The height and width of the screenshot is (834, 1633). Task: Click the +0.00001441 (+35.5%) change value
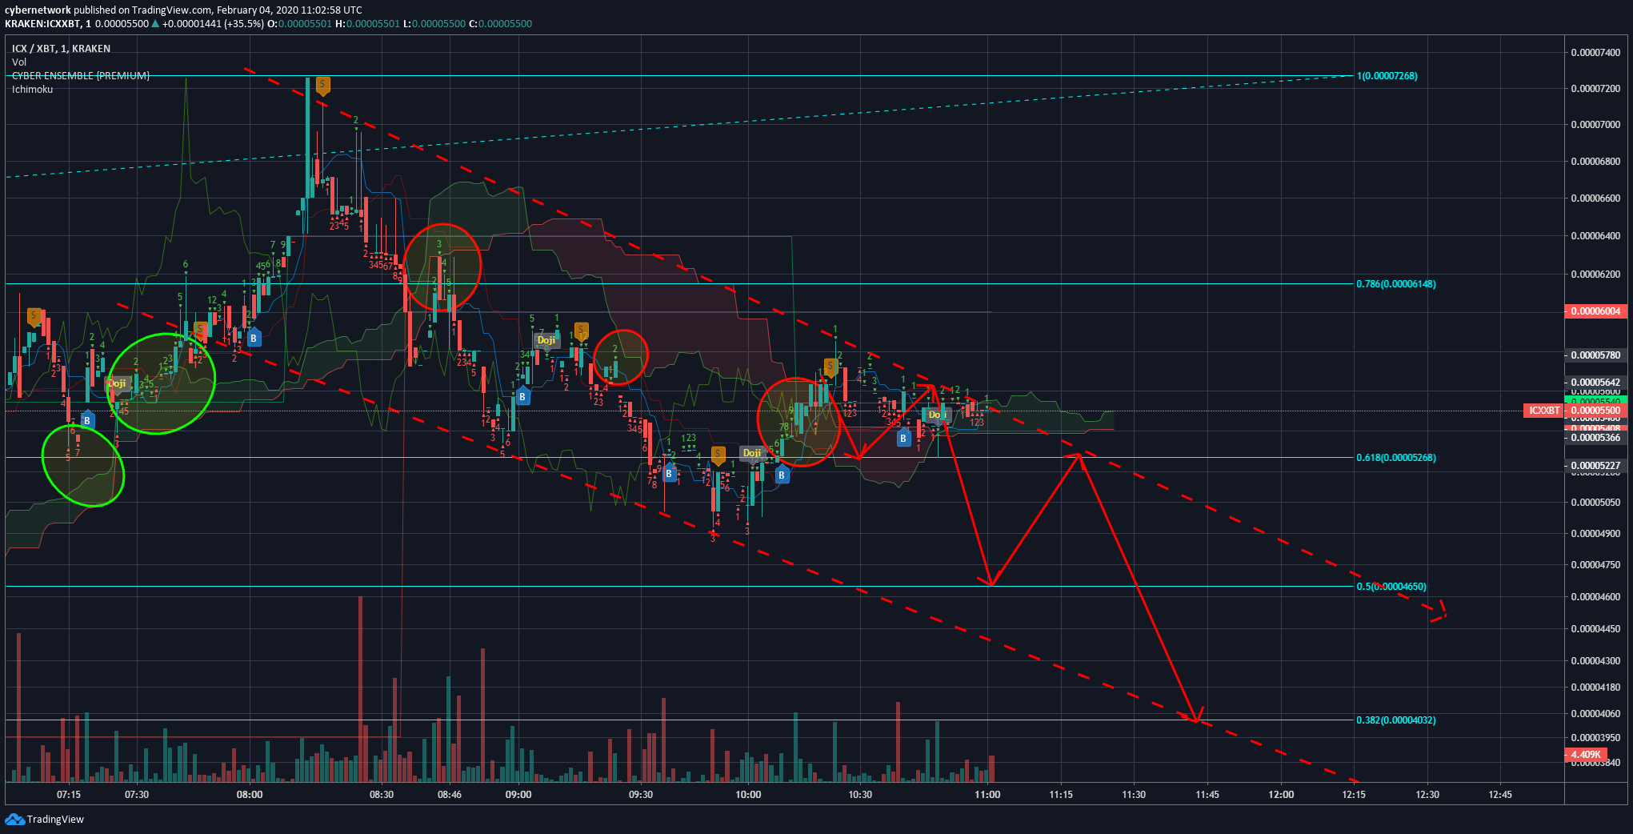tap(213, 23)
